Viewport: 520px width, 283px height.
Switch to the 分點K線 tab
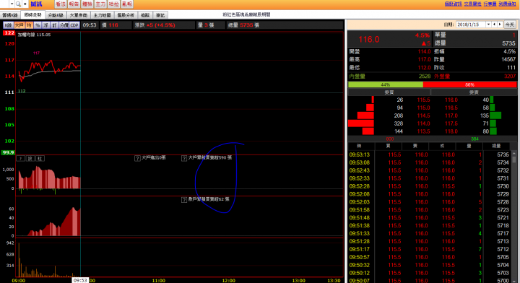click(x=56, y=15)
